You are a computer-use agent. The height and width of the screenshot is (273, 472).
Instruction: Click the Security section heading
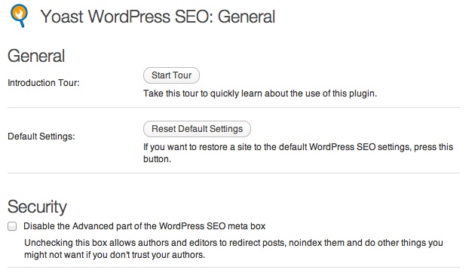[37, 207]
